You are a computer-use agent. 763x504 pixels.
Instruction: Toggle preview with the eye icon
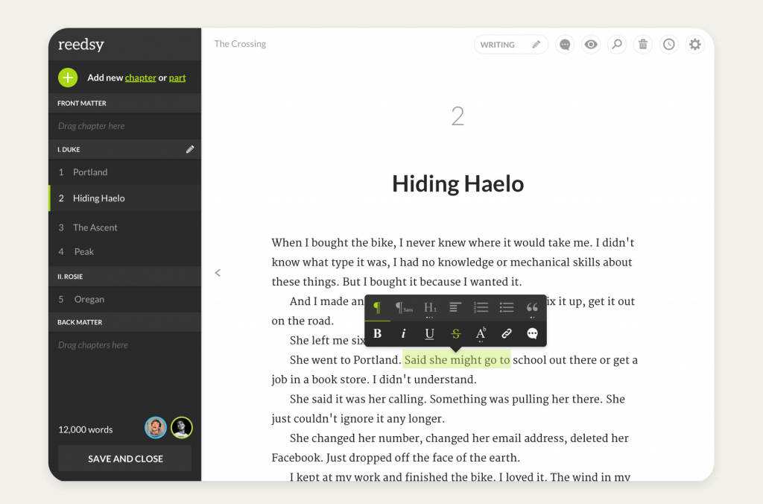click(x=591, y=45)
